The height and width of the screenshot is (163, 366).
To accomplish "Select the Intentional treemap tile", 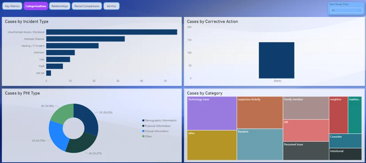I will pyautogui.click(x=346, y=154).
